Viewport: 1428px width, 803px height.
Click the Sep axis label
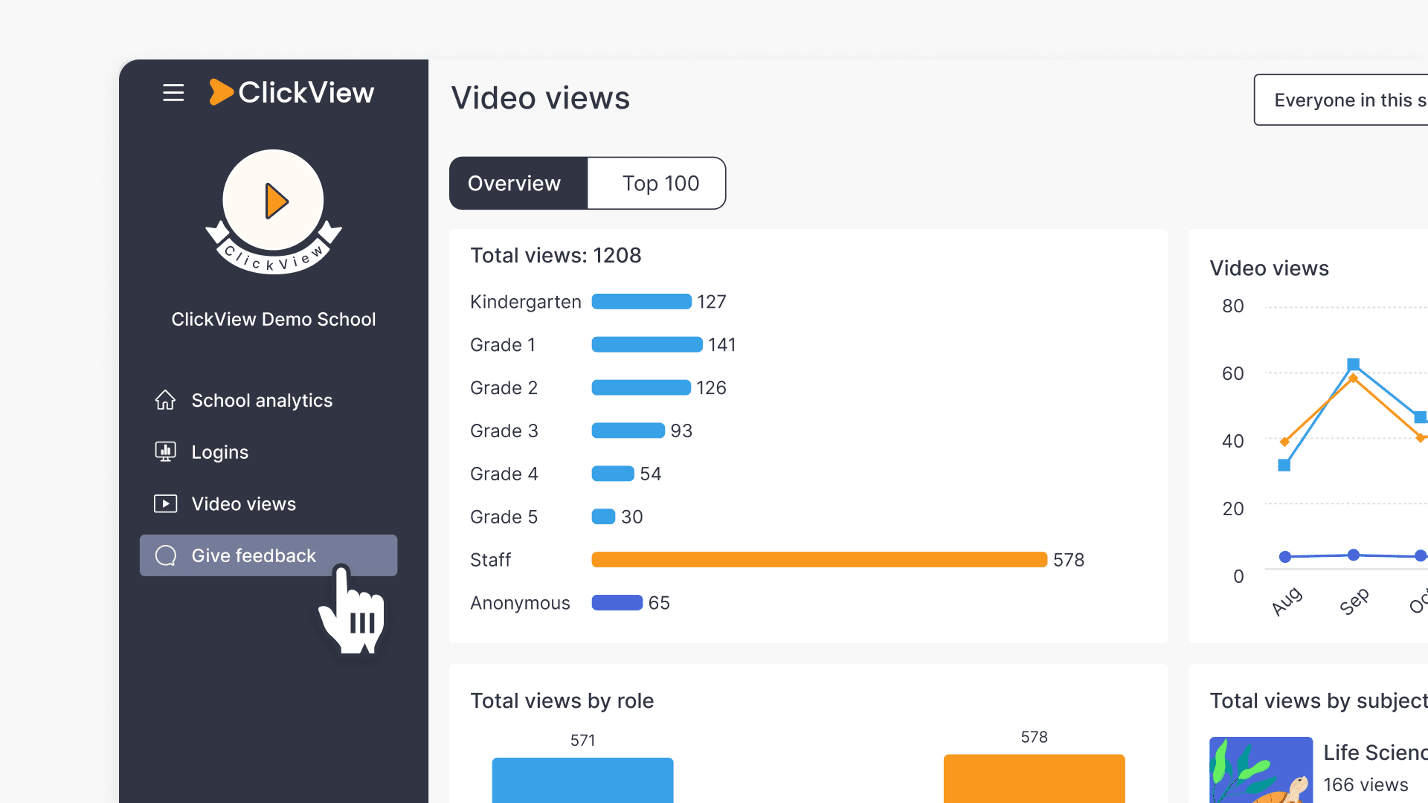1354,602
